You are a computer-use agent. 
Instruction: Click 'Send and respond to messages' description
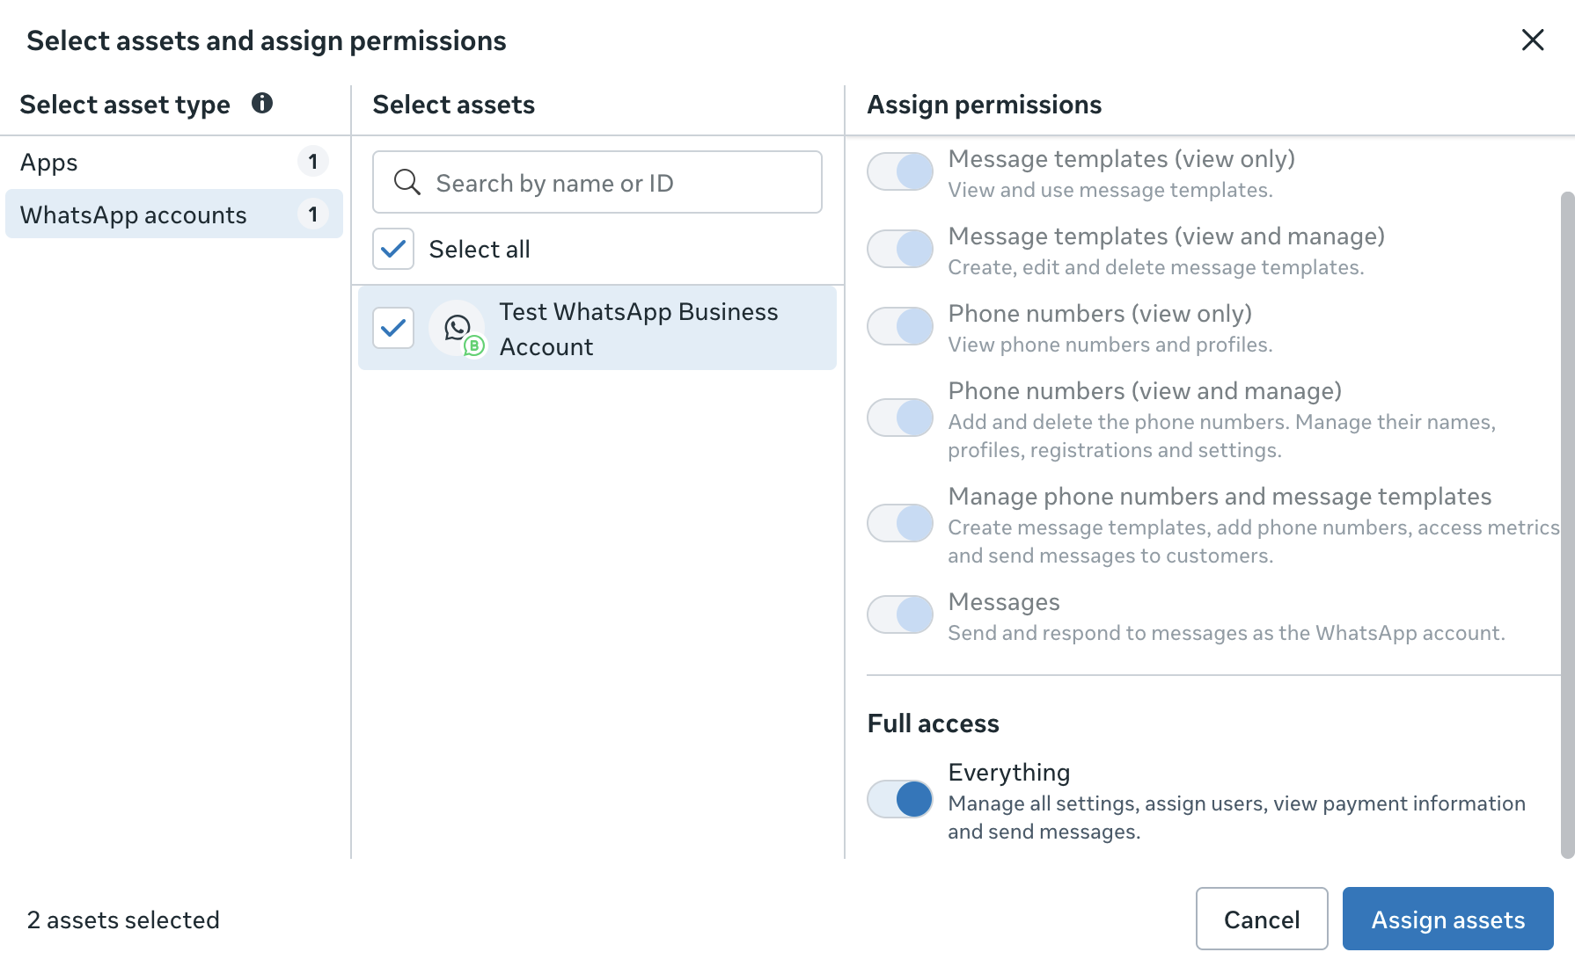click(1227, 633)
